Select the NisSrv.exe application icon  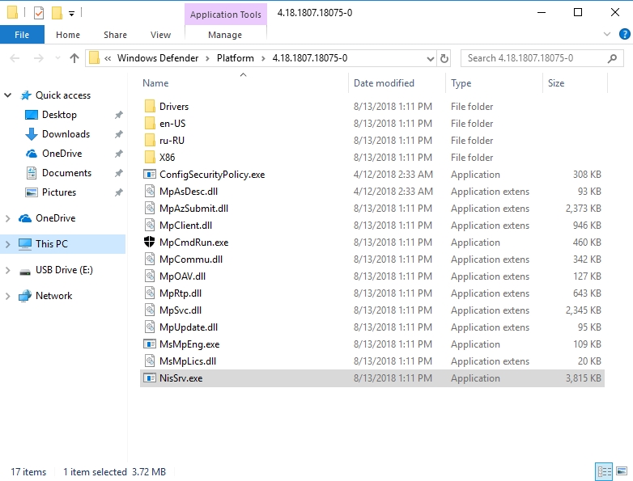point(150,378)
